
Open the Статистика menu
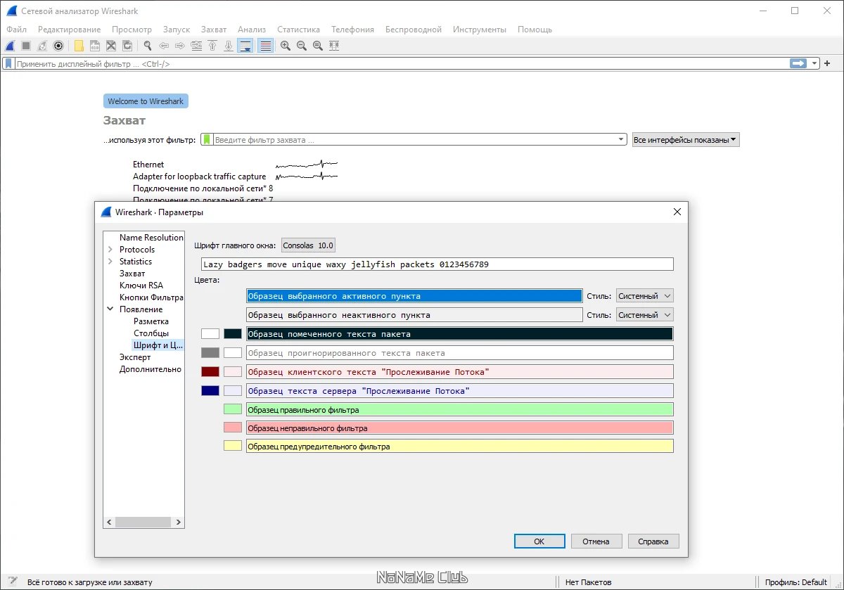[298, 30]
